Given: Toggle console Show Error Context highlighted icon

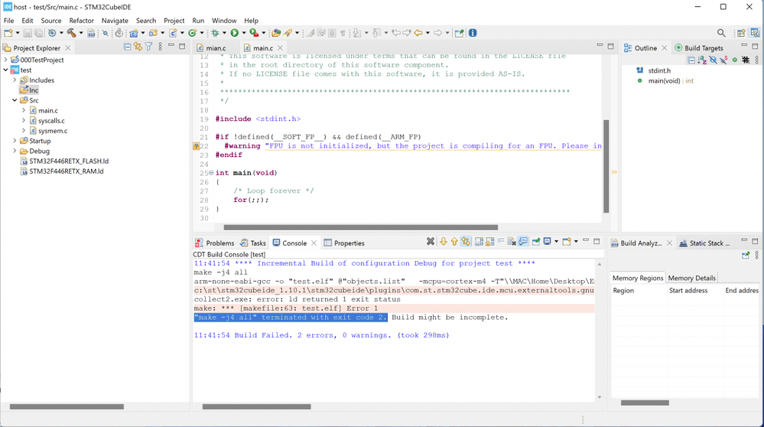Looking at the screenshot, I should click(x=466, y=241).
